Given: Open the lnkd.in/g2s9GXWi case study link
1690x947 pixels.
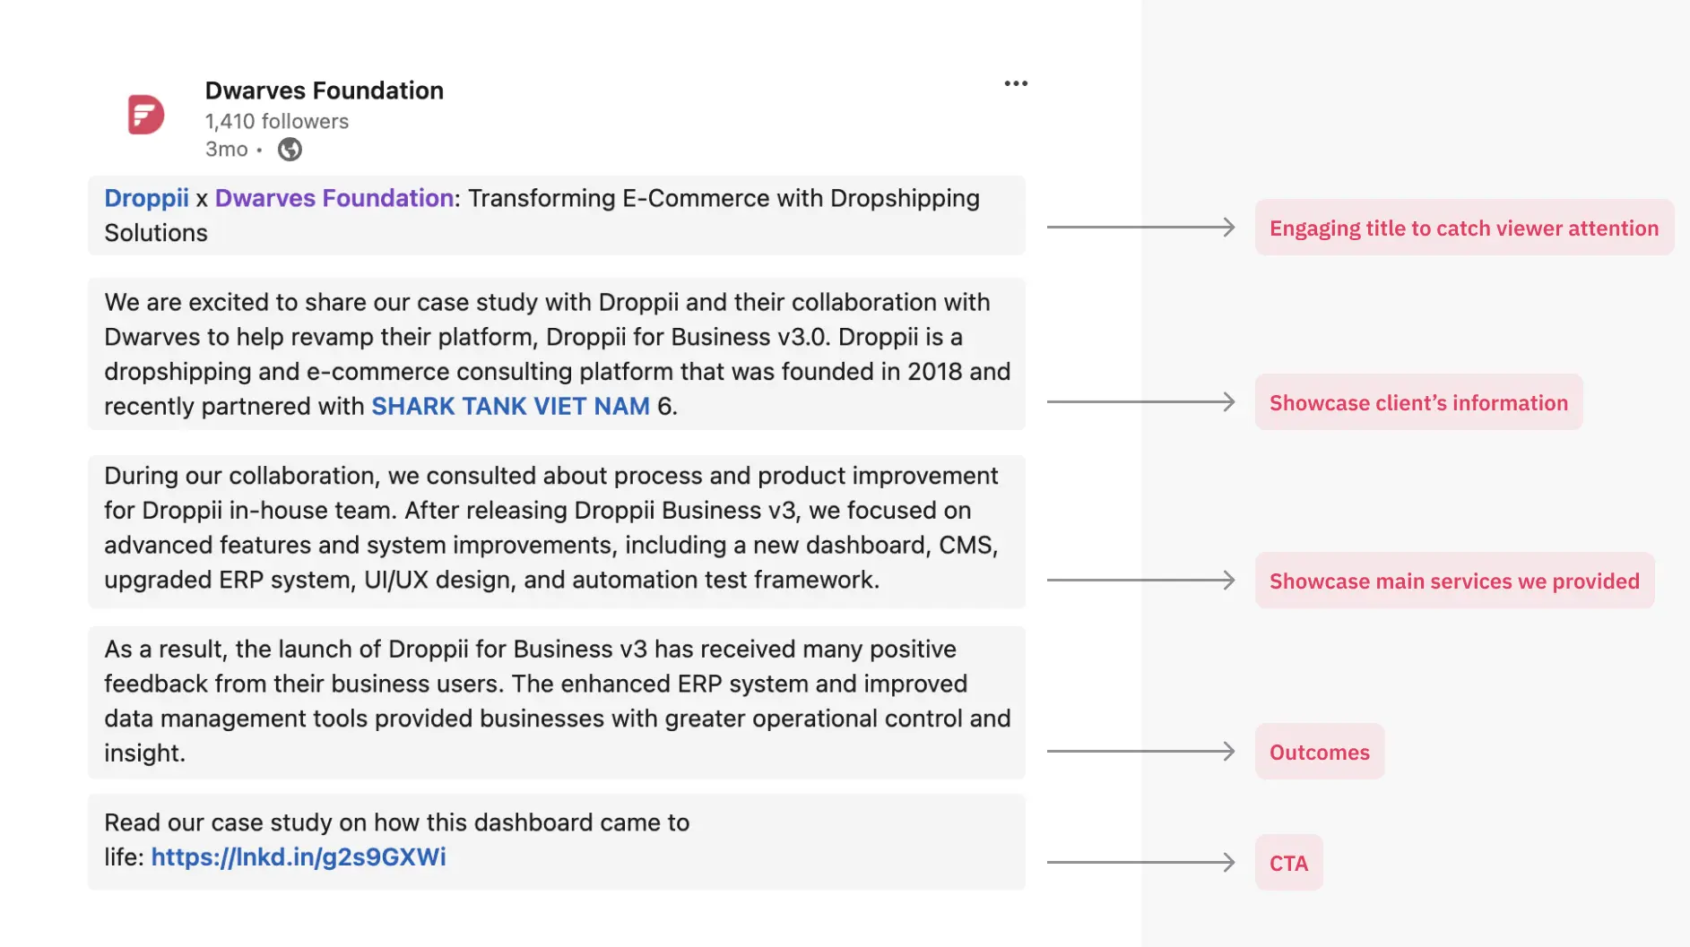Looking at the screenshot, I should coord(299,857).
